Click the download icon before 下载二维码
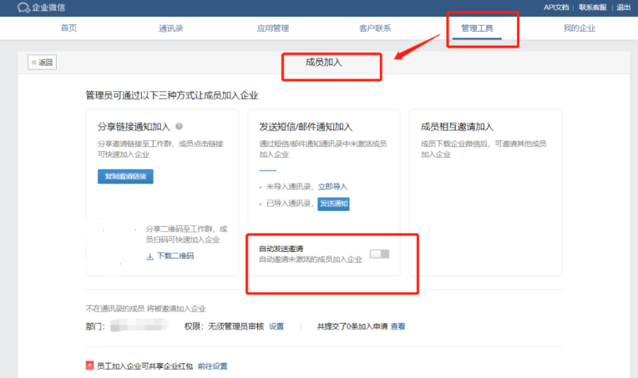Viewport: 638px width, 378px height. 150,256
